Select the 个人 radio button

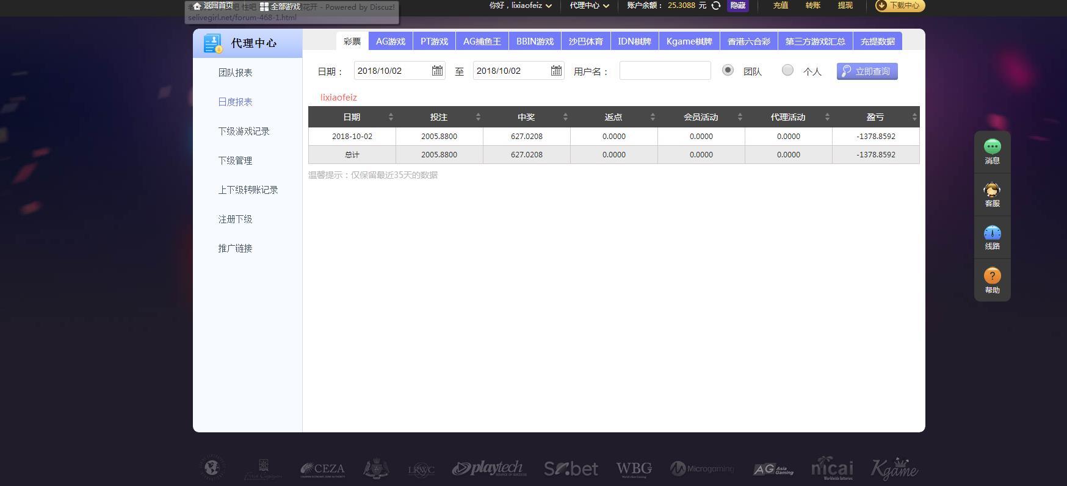(x=787, y=70)
